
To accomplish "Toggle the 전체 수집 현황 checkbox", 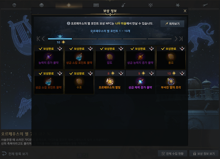I will tap(163, 153).
